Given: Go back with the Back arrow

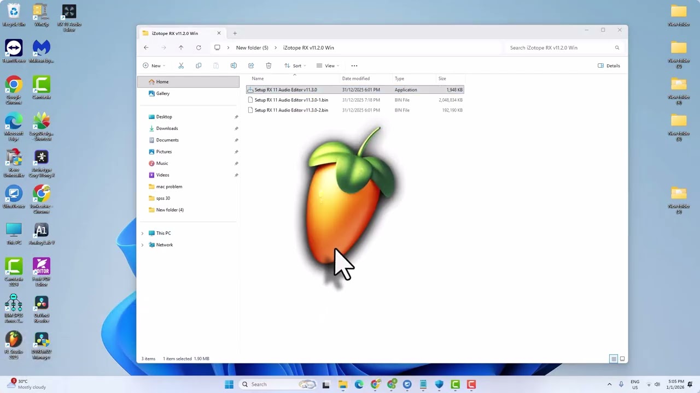Looking at the screenshot, I should click(146, 47).
